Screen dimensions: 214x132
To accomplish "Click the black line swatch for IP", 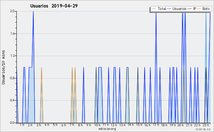I will click(x=190, y=9).
